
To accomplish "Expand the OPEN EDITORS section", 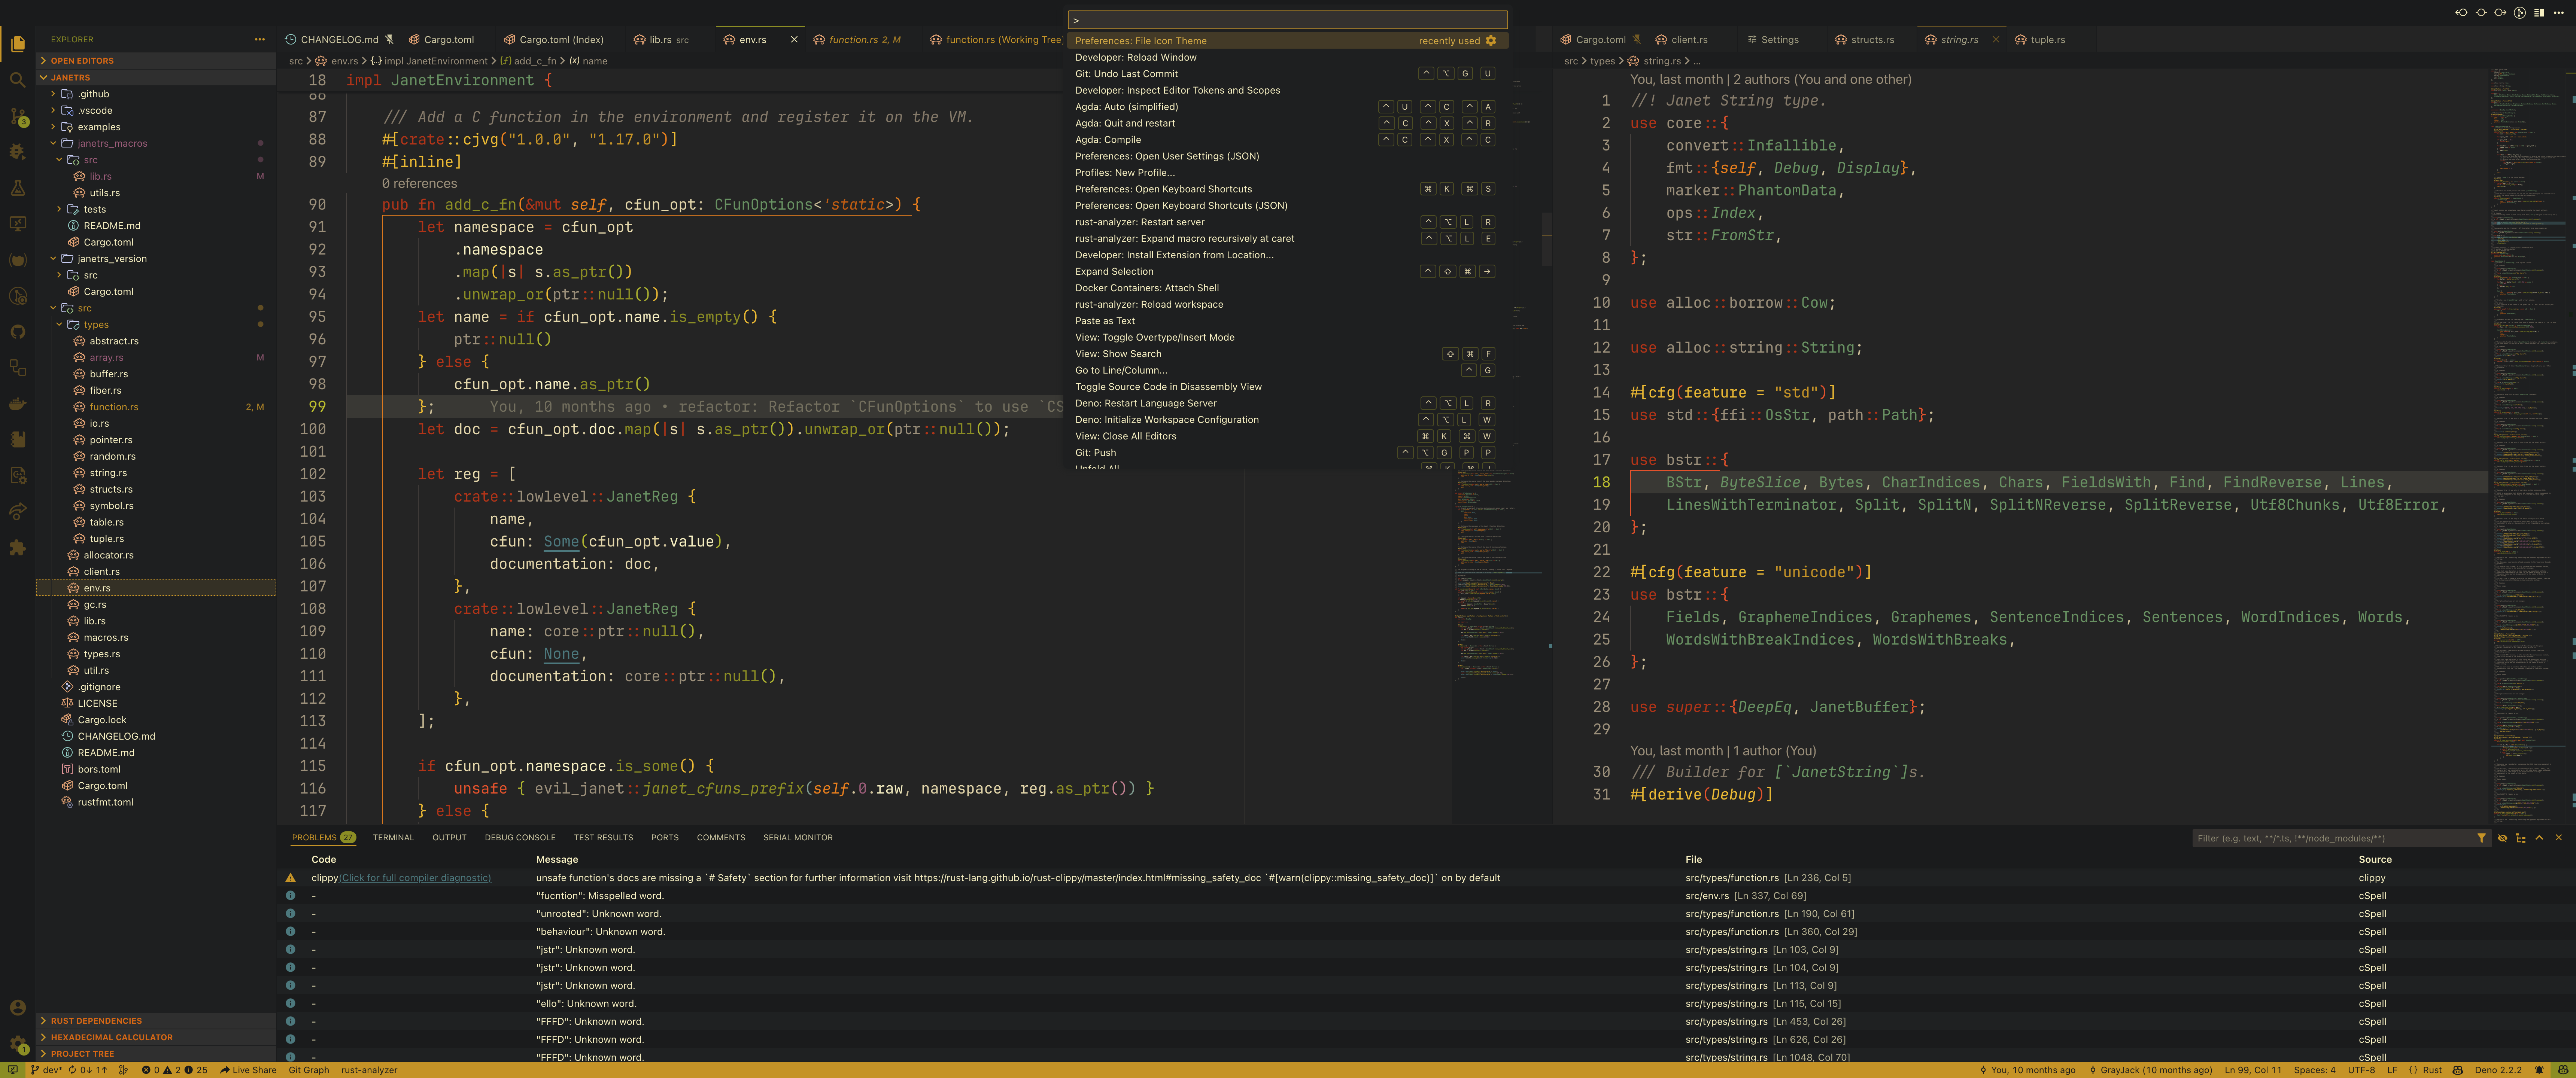I will click(x=82, y=61).
